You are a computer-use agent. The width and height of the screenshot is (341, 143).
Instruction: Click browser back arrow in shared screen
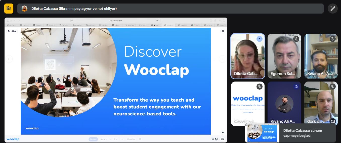click(x=15, y=21)
